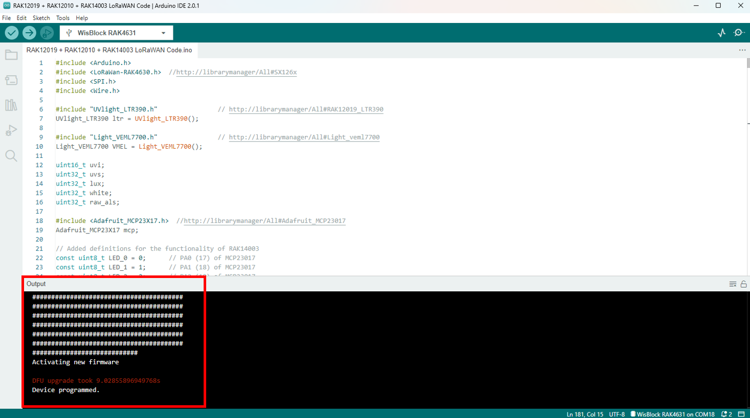Image resolution: width=750 pixels, height=418 pixels.
Task: Click the '#include <Wire.h>' line
Action: pos(87,90)
